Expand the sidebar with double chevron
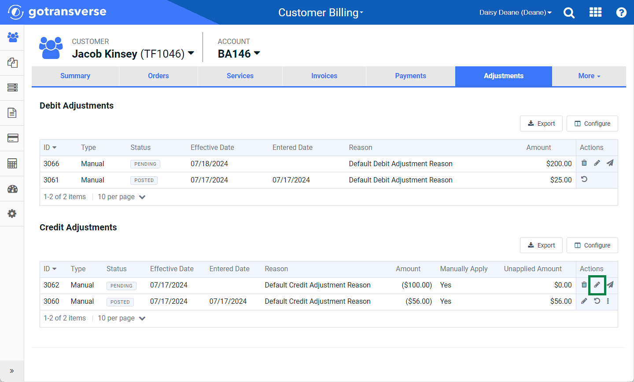 click(x=12, y=371)
